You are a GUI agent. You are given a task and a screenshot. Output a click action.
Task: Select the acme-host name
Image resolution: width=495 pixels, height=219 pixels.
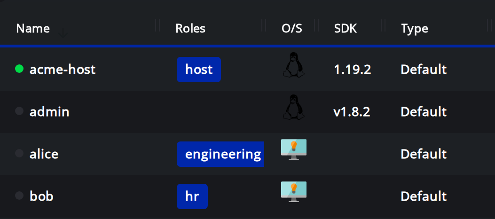(x=63, y=70)
